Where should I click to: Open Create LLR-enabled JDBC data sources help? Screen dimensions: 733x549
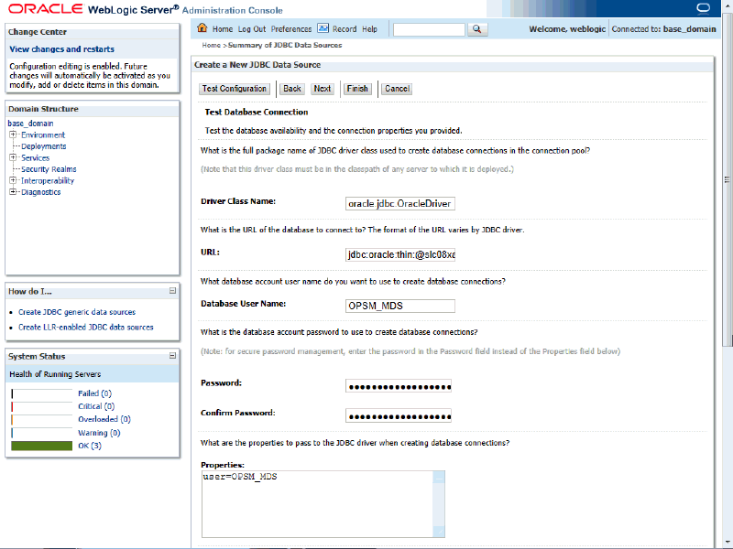coord(85,328)
